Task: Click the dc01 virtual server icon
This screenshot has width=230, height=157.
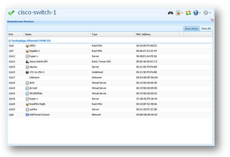Action: tap(27, 83)
